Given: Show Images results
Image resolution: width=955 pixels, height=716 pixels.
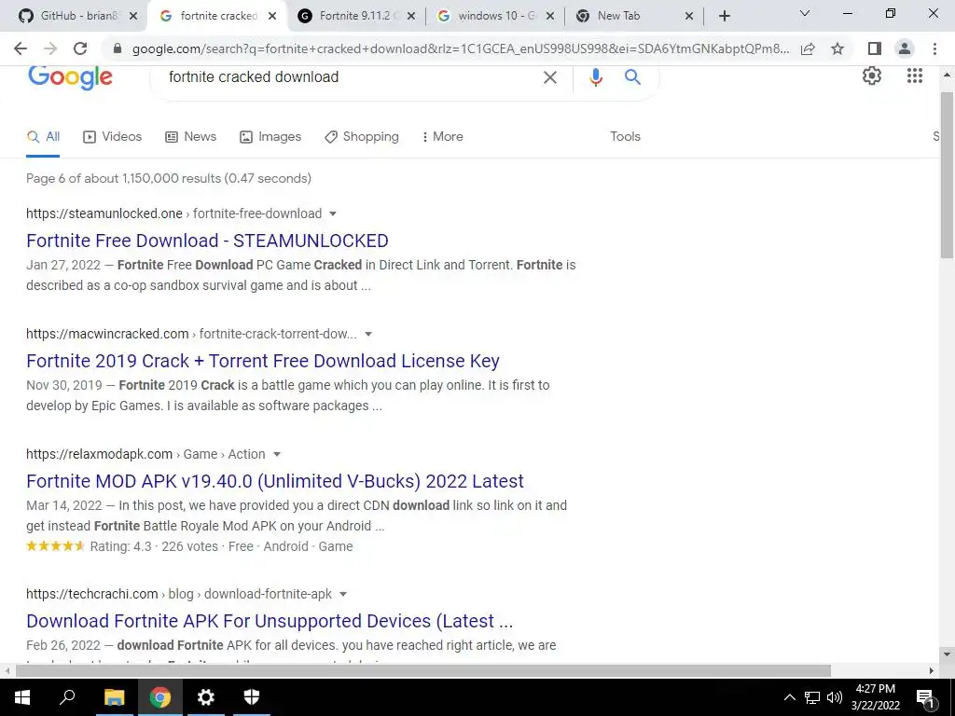Looking at the screenshot, I should (270, 137).
